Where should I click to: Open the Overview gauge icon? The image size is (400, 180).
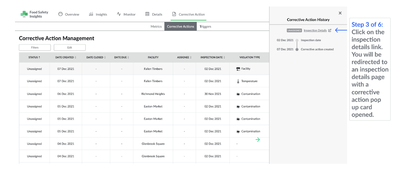pos(61,14)
